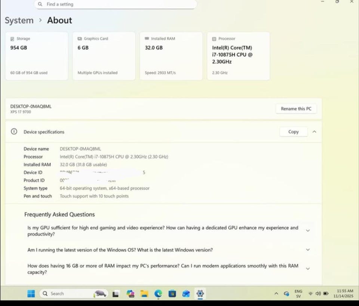
Task: Expand the 16 GB RAM FAQ question
Action: (308, 269)
